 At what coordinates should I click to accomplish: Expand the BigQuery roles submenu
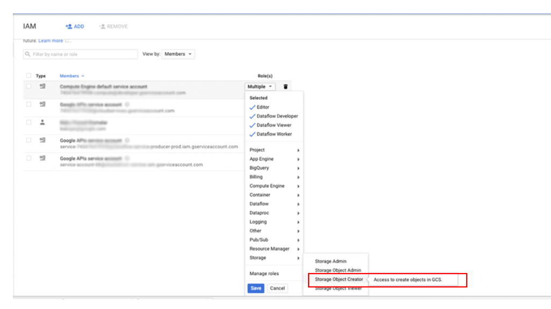coord(274,168)
